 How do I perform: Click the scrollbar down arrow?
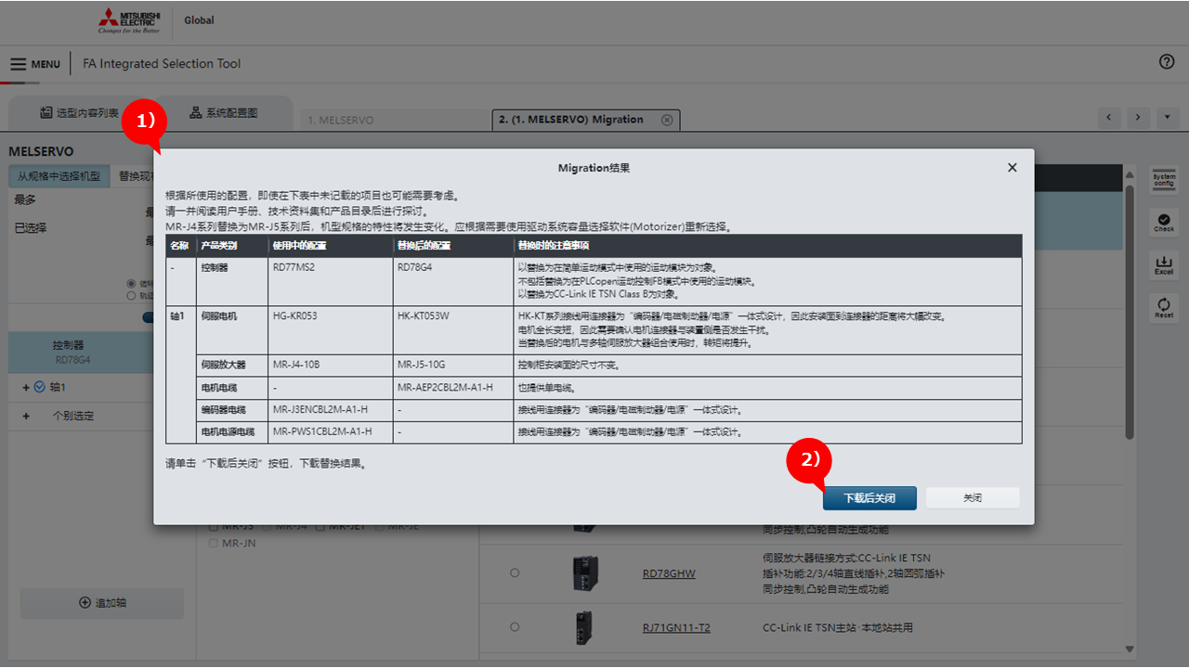1130,649
